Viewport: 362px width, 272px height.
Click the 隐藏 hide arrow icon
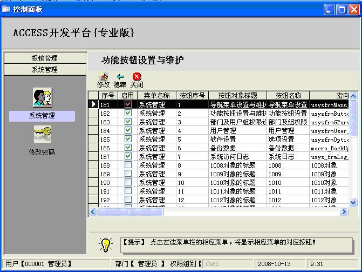pyautogui.click(x=120, y=77)
